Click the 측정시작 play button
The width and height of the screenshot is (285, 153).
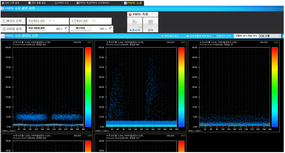pyautogui.click(x=135, y=23)
